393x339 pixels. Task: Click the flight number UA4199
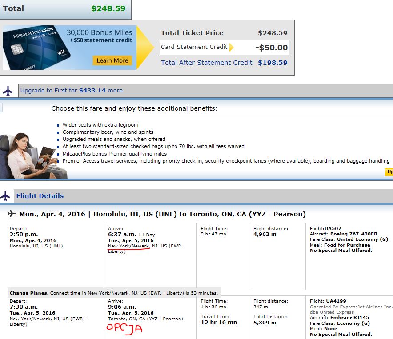(336, 301)
